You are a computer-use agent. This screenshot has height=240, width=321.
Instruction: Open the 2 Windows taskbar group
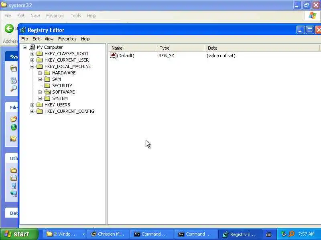65,234
